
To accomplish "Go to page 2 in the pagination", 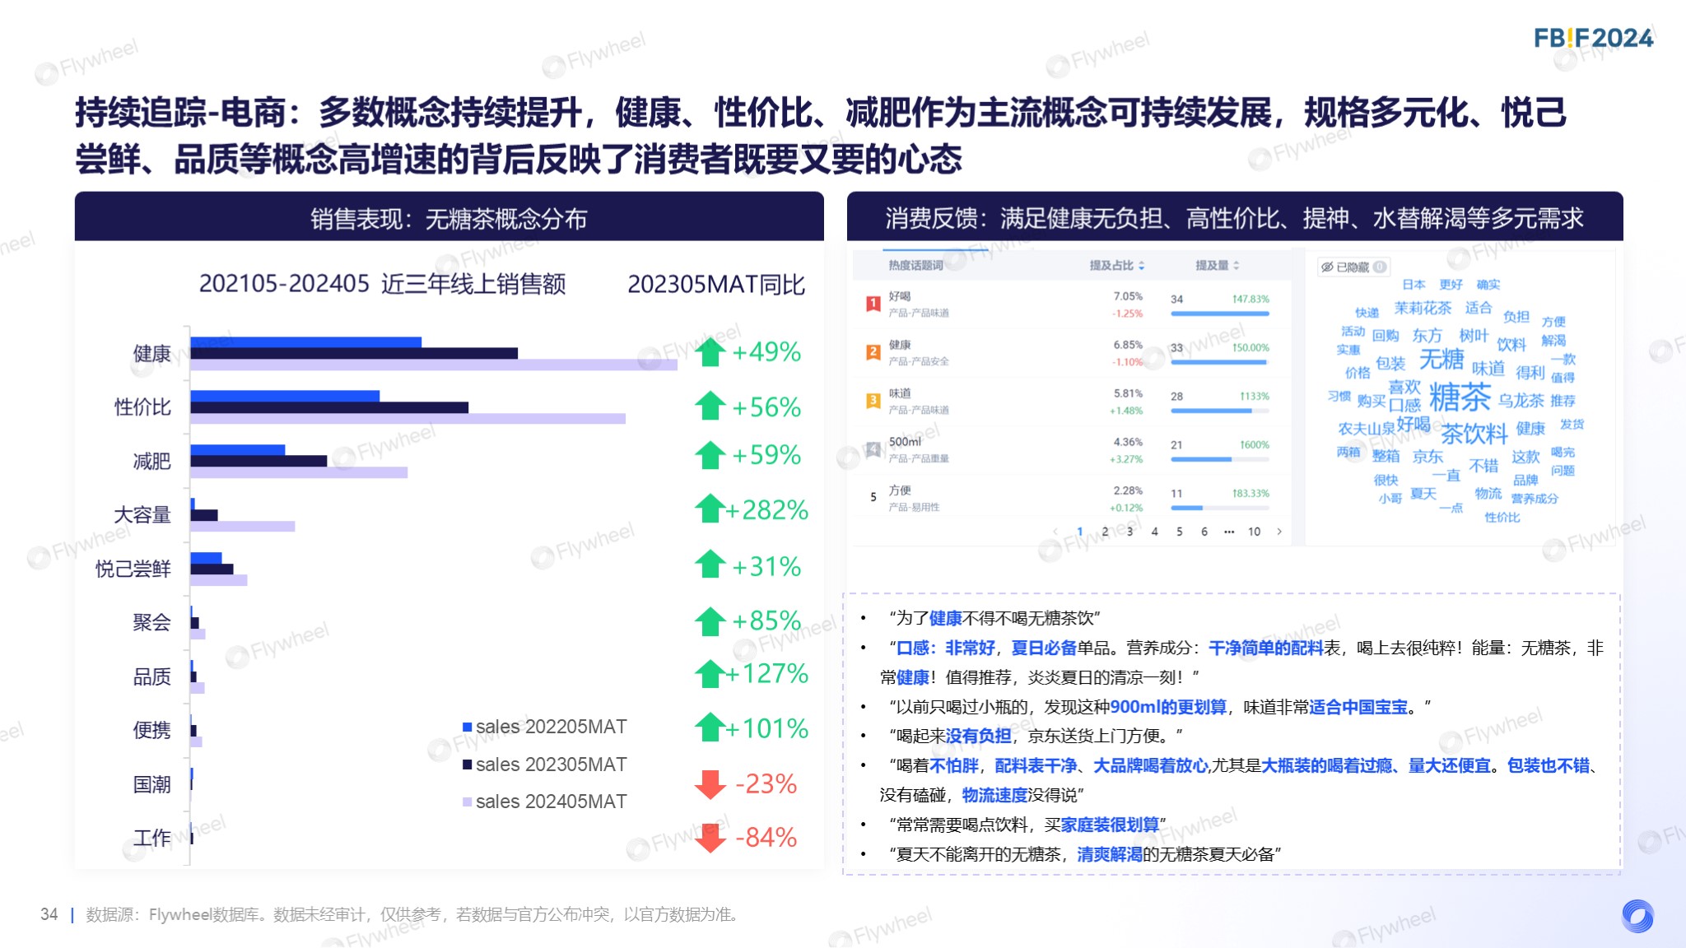I will click(1105, 532).
